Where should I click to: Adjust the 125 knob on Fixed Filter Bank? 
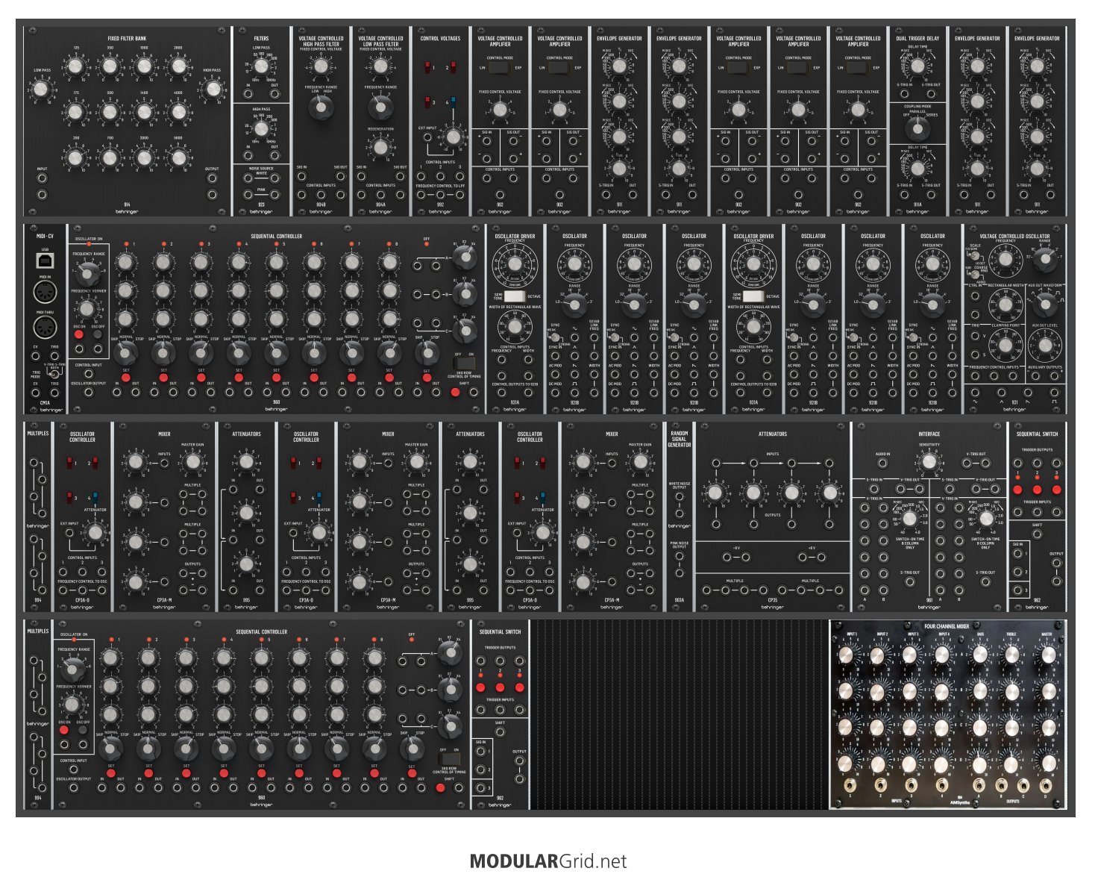[x=75, y=68]
